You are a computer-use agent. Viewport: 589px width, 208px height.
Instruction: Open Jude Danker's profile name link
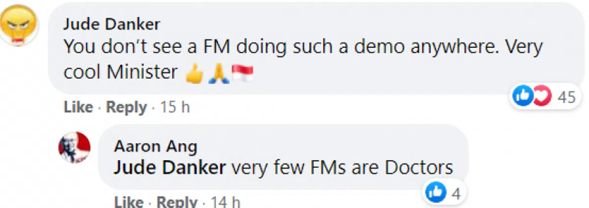click(x=112, y=24)
